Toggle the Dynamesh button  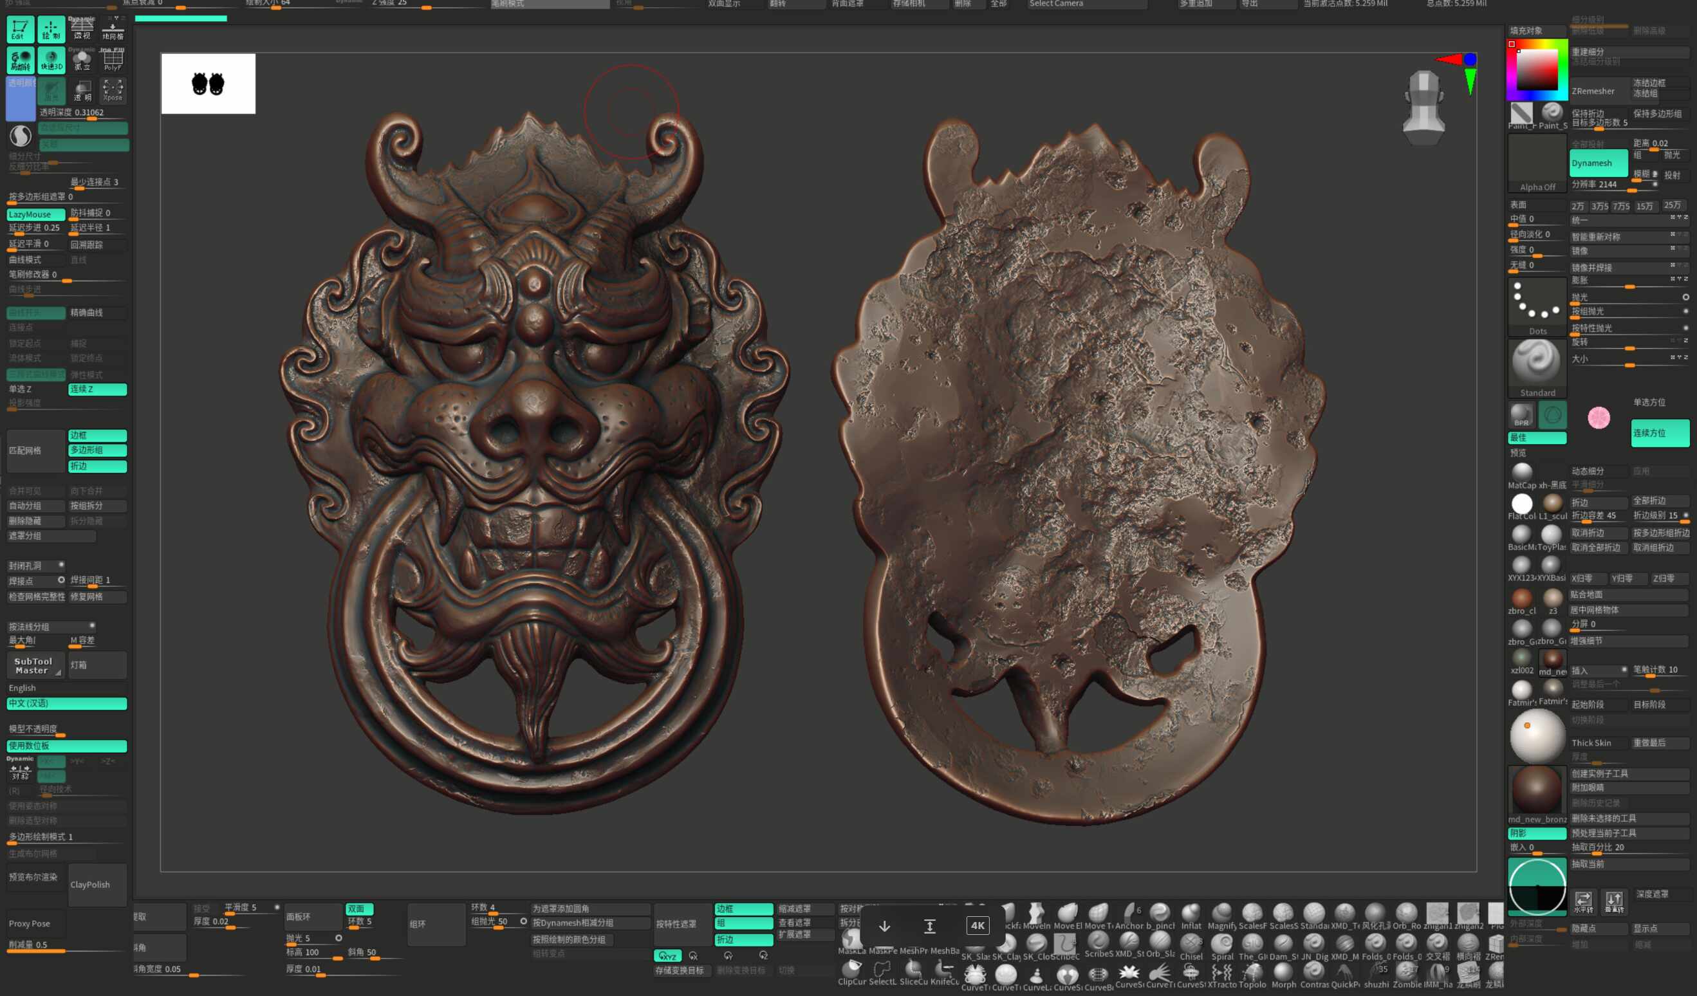(x=1598, y=163)
